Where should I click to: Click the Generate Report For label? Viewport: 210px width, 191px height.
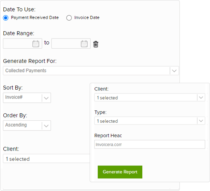[x=30, y=61]
